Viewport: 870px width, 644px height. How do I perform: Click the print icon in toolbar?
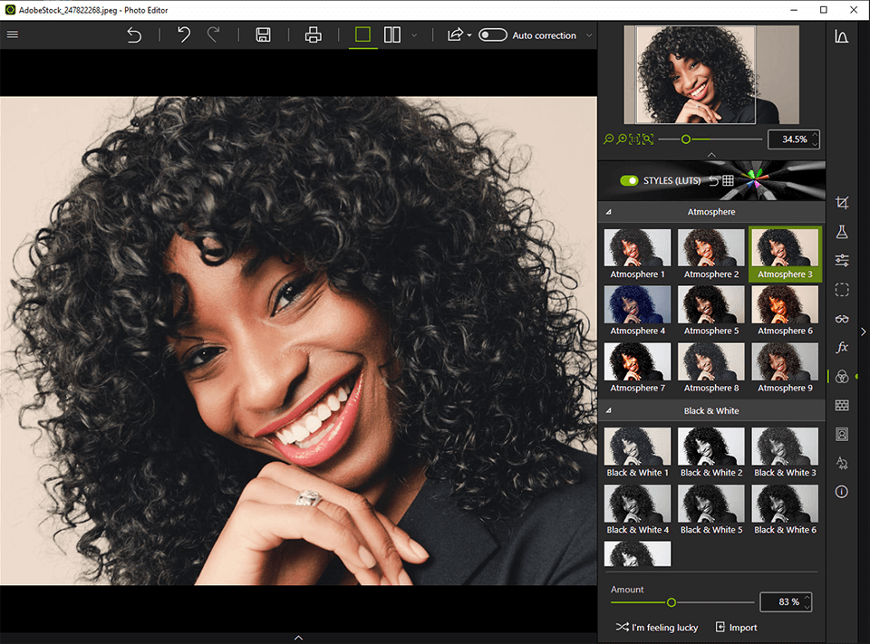[314, 35]
